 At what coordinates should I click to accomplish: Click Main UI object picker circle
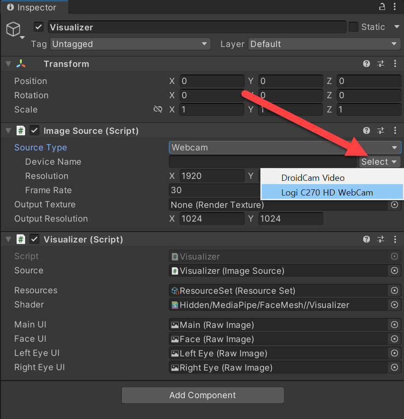point(395,325)
